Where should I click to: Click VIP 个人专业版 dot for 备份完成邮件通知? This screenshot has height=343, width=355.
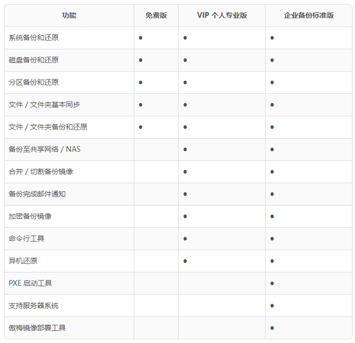(x=185, y=194)
